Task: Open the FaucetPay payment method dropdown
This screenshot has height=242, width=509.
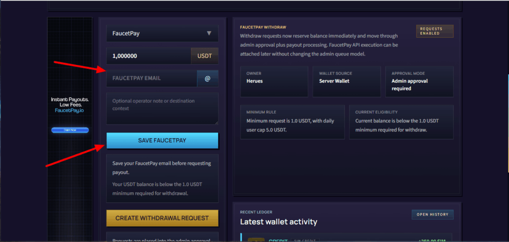Action: click(163, 33)
